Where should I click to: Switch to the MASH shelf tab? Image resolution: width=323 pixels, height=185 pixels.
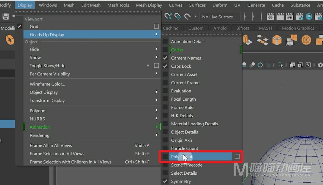click(265, 28)
